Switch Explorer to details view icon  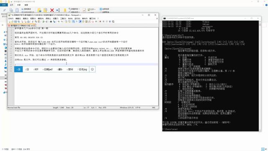pyautogui.click(x=263, y=149)
